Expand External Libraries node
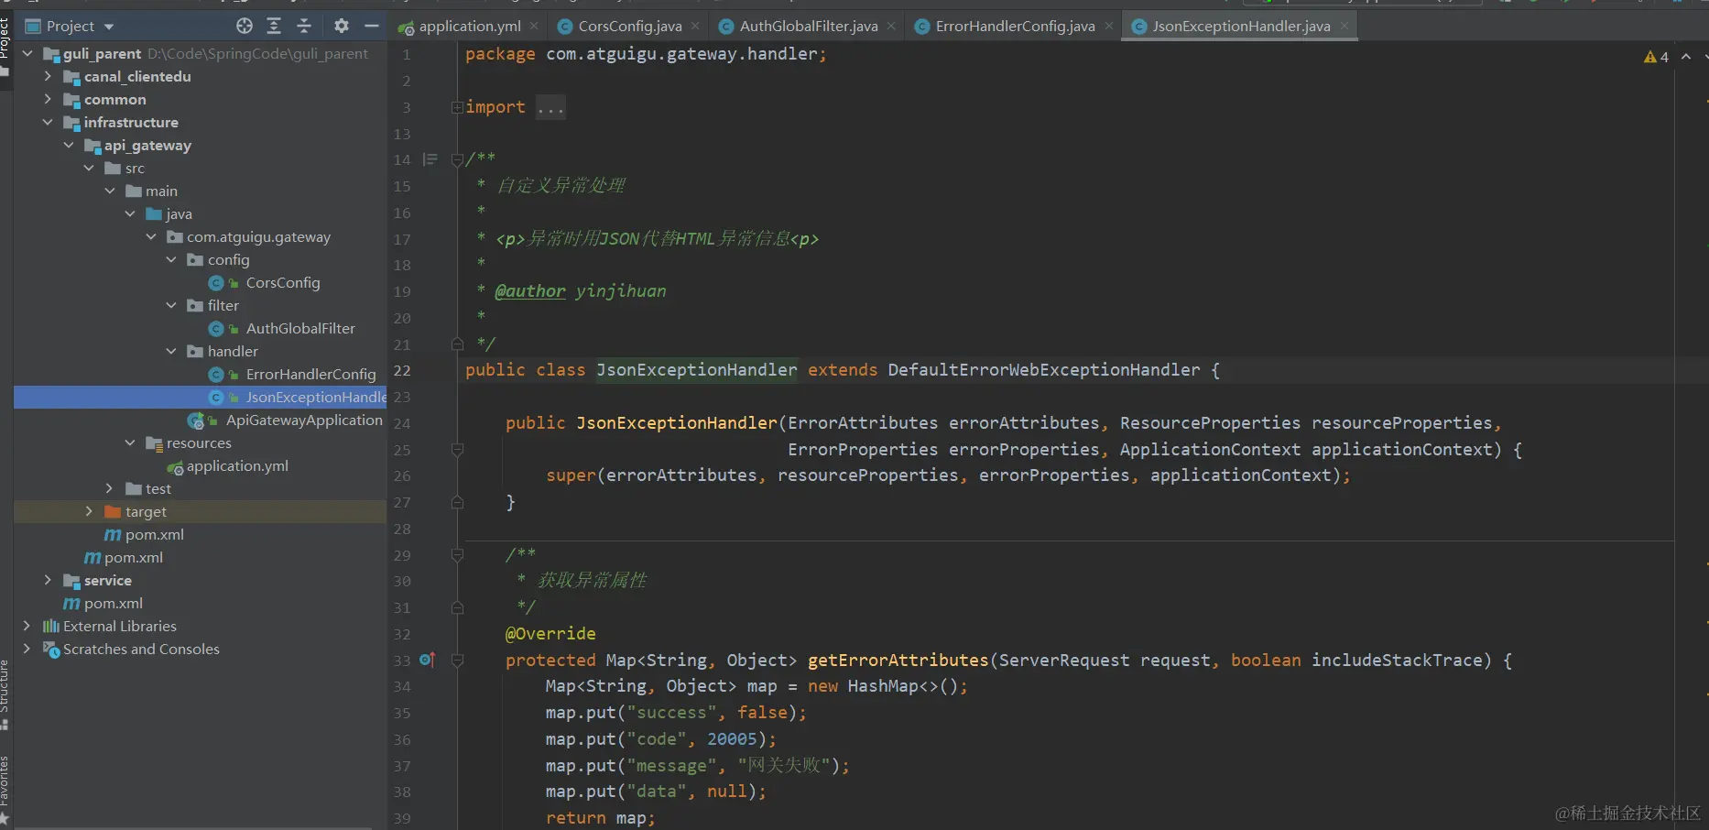 click(27, 627)
